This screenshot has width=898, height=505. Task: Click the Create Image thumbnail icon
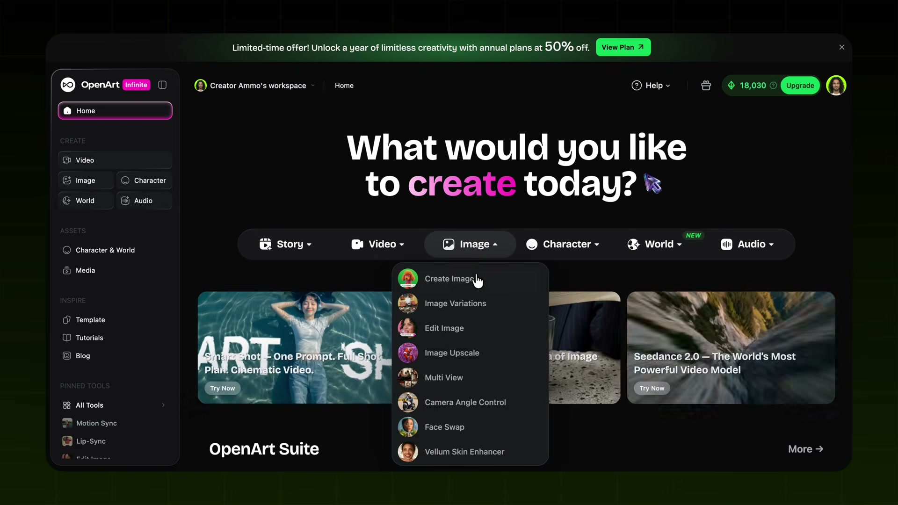point(408,279)
